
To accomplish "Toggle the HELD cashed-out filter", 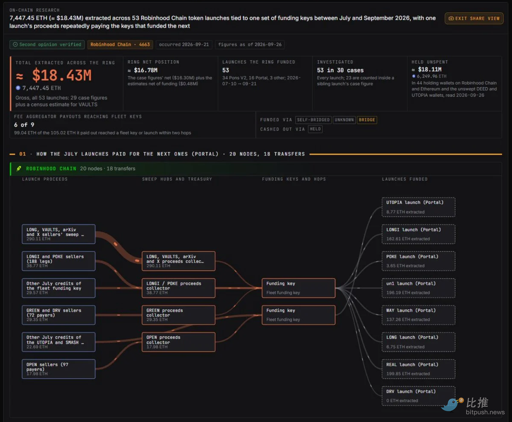I will [x=315, y=129].
